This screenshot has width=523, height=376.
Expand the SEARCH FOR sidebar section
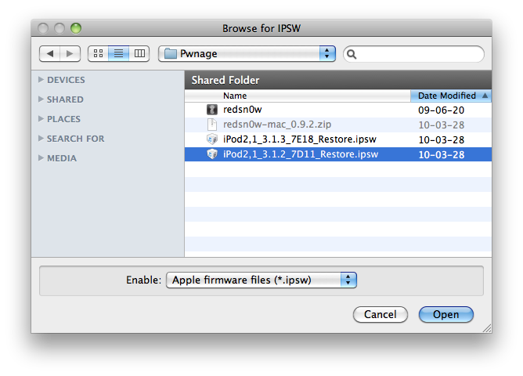[x=41, y=139]
